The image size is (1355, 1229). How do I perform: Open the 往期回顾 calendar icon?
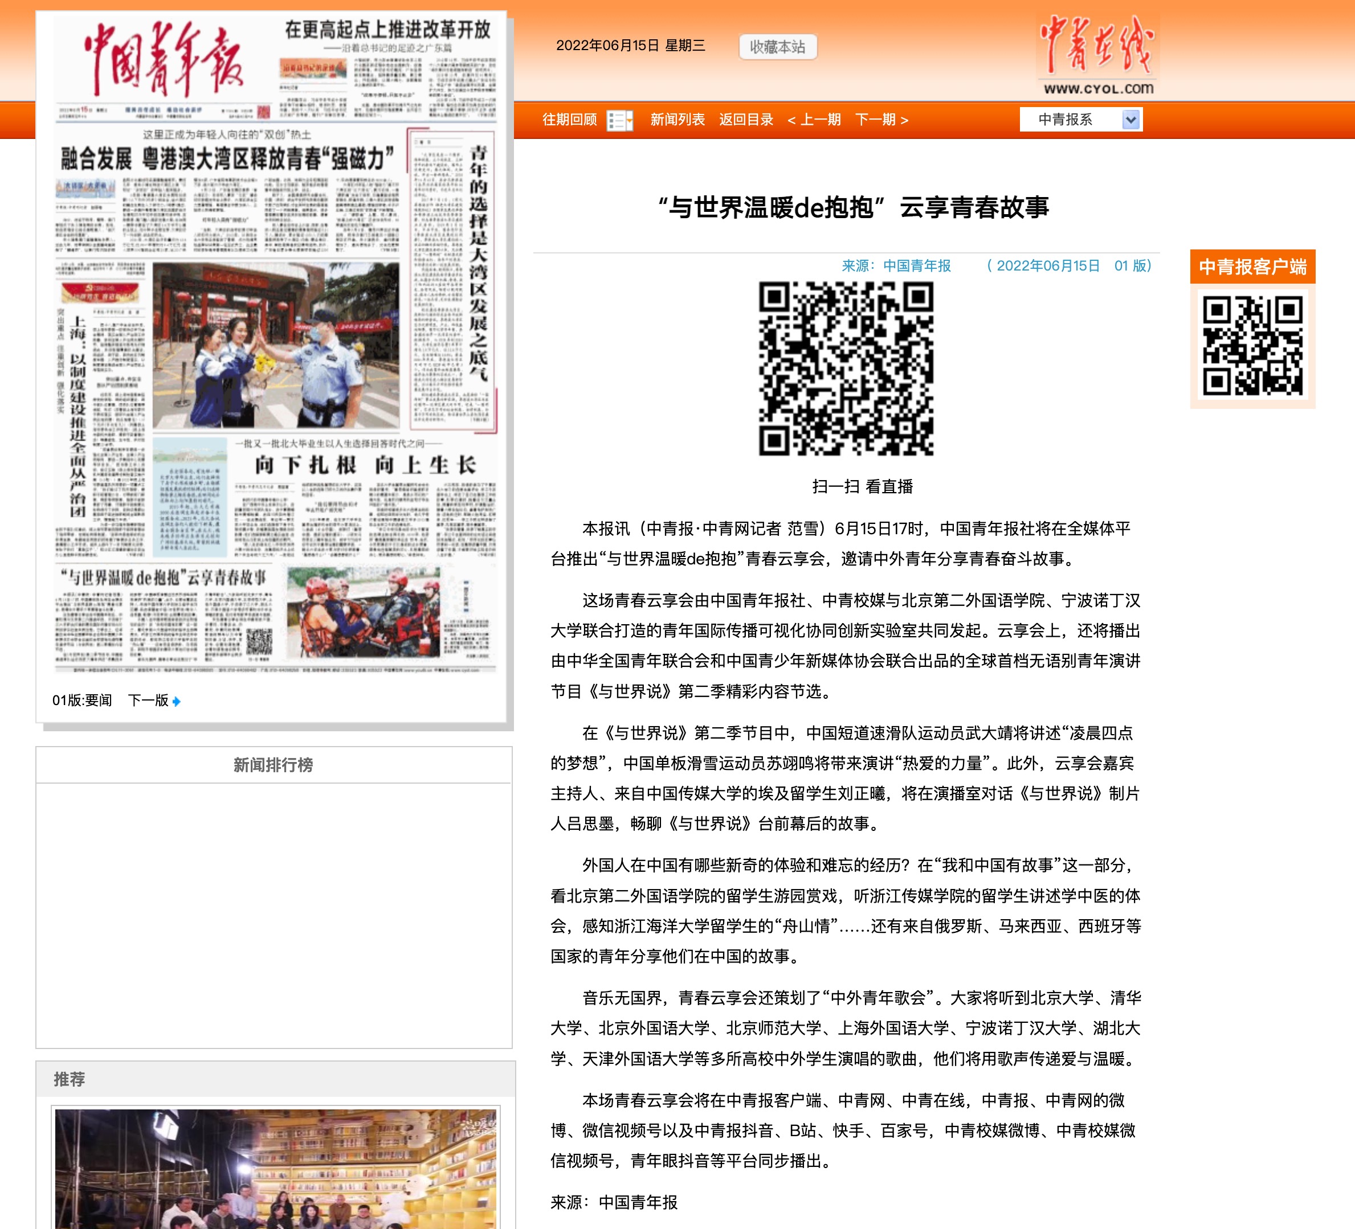point(620,120)
